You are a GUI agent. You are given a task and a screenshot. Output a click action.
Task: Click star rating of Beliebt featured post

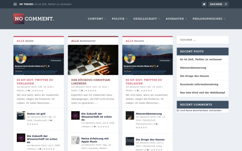38,91
